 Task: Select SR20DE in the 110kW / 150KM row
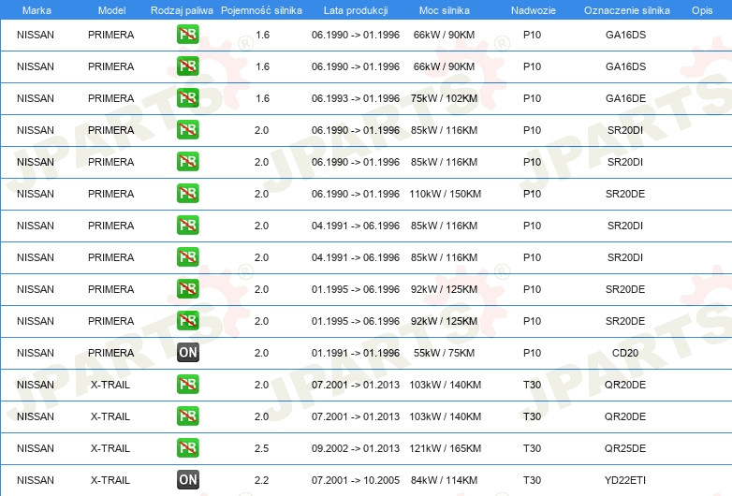[625, 194]
